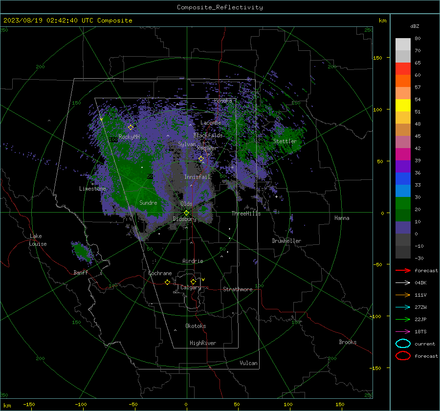Click the white 04DK arrow in legend

403,282
